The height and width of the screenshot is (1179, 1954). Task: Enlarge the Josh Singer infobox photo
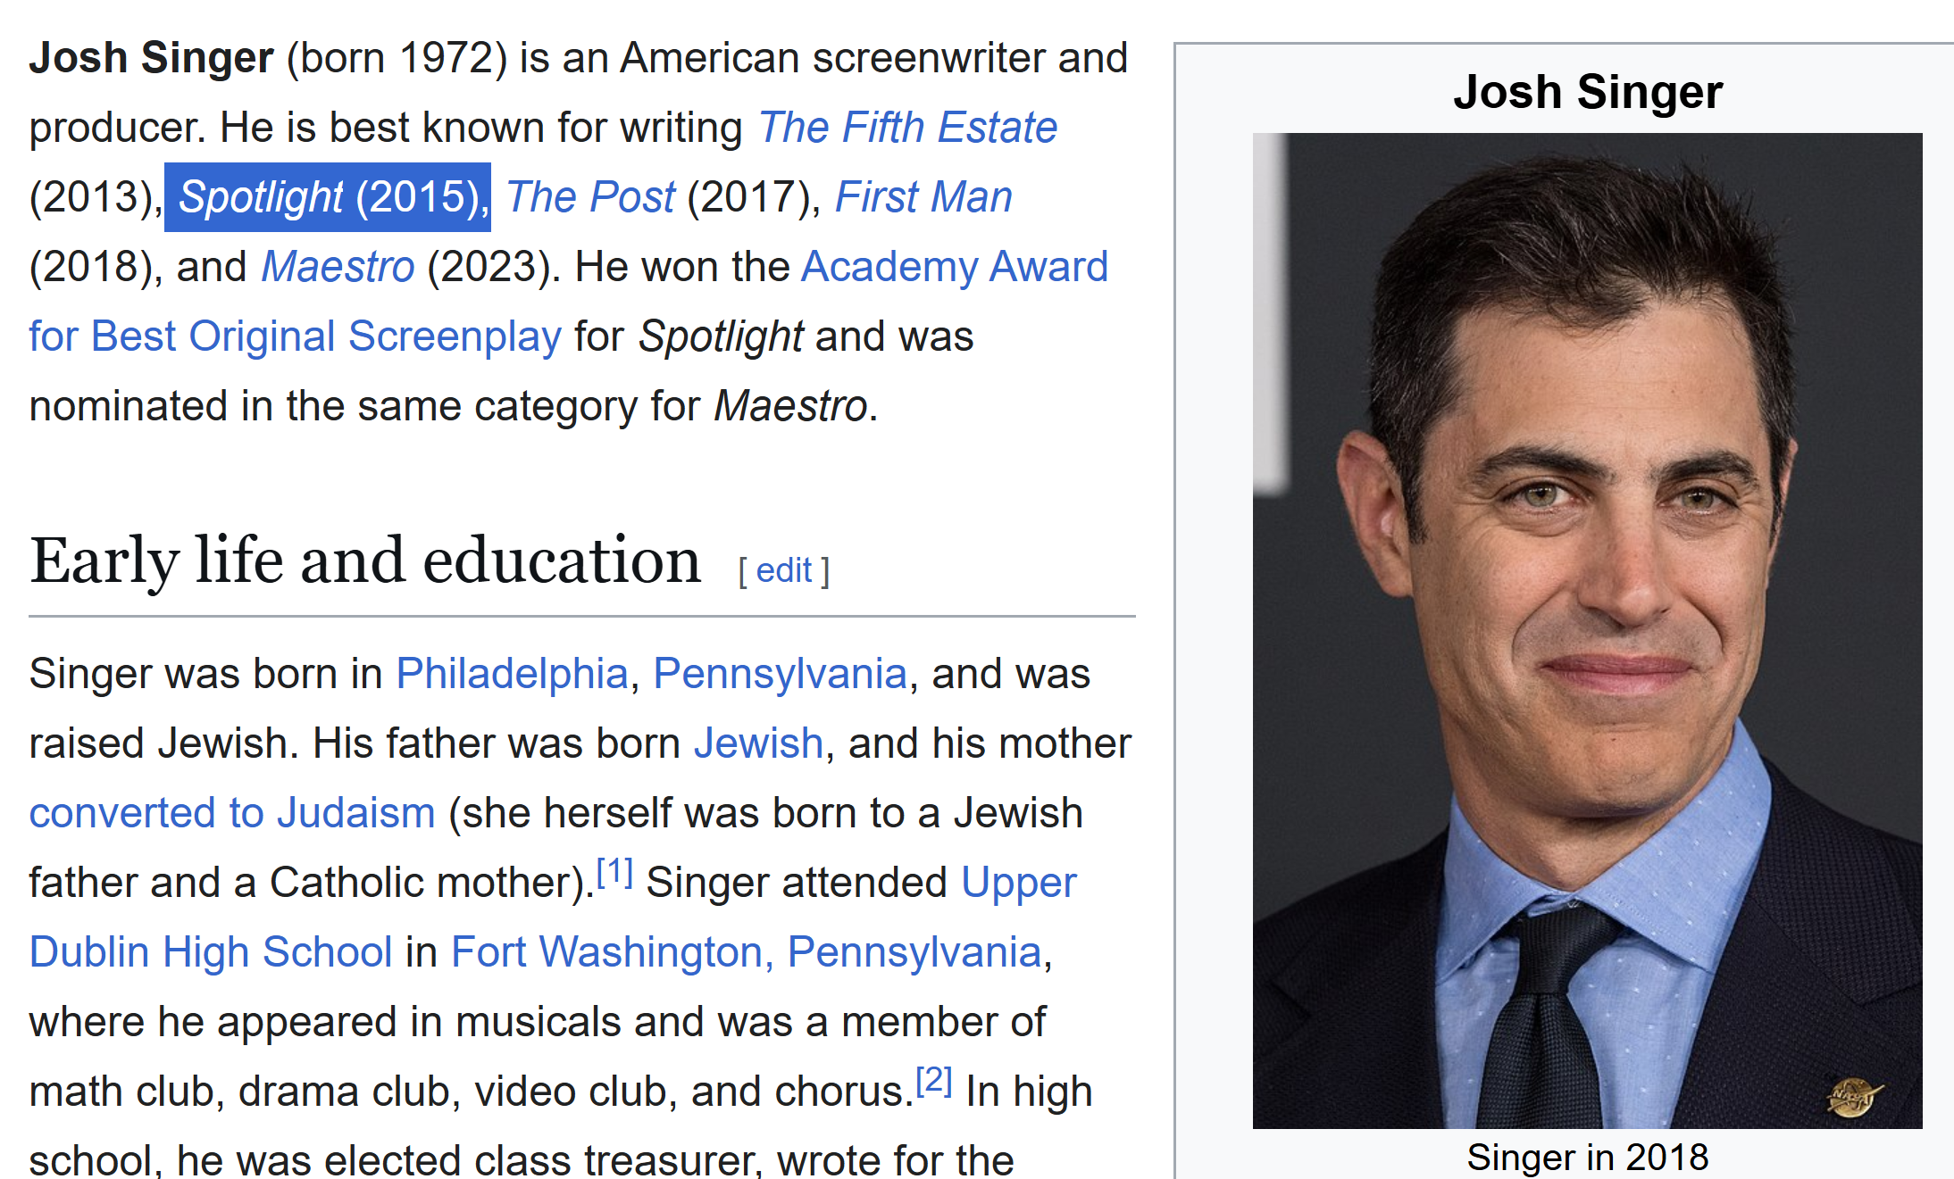(1587, 630)
